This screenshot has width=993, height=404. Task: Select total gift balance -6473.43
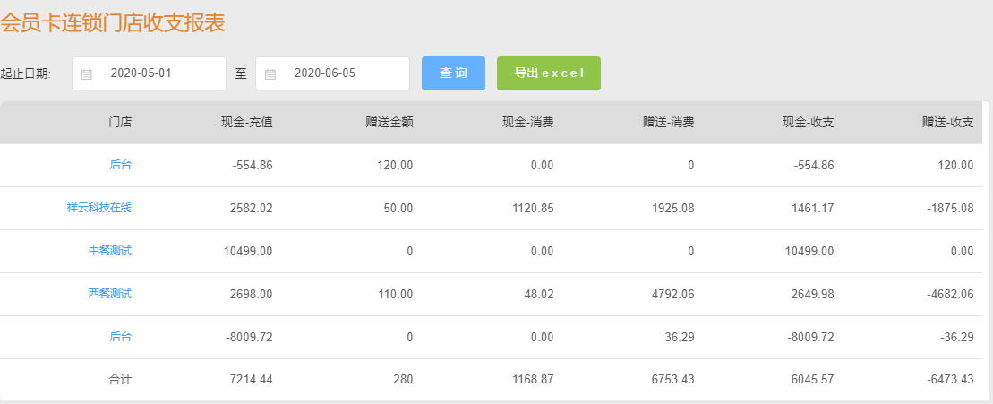pos(950,380)
